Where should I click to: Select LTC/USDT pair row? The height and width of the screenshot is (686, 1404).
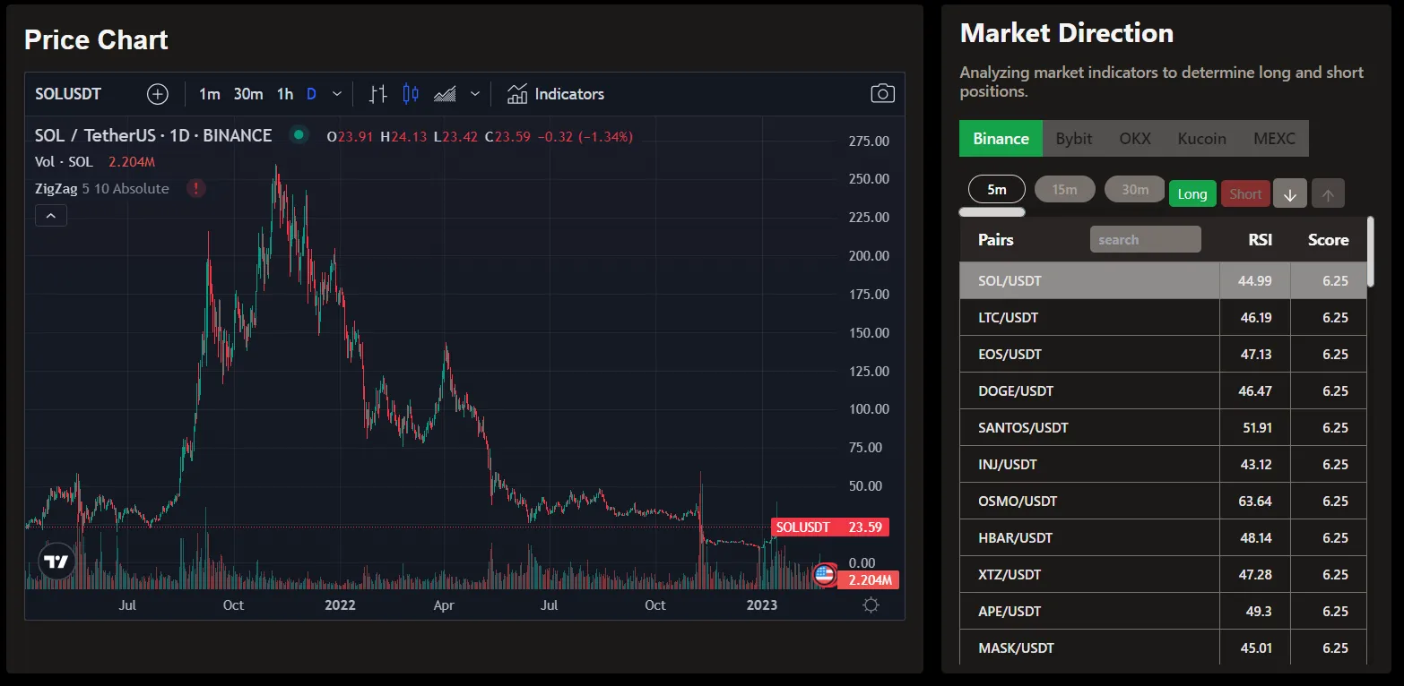pos(1163,317)
